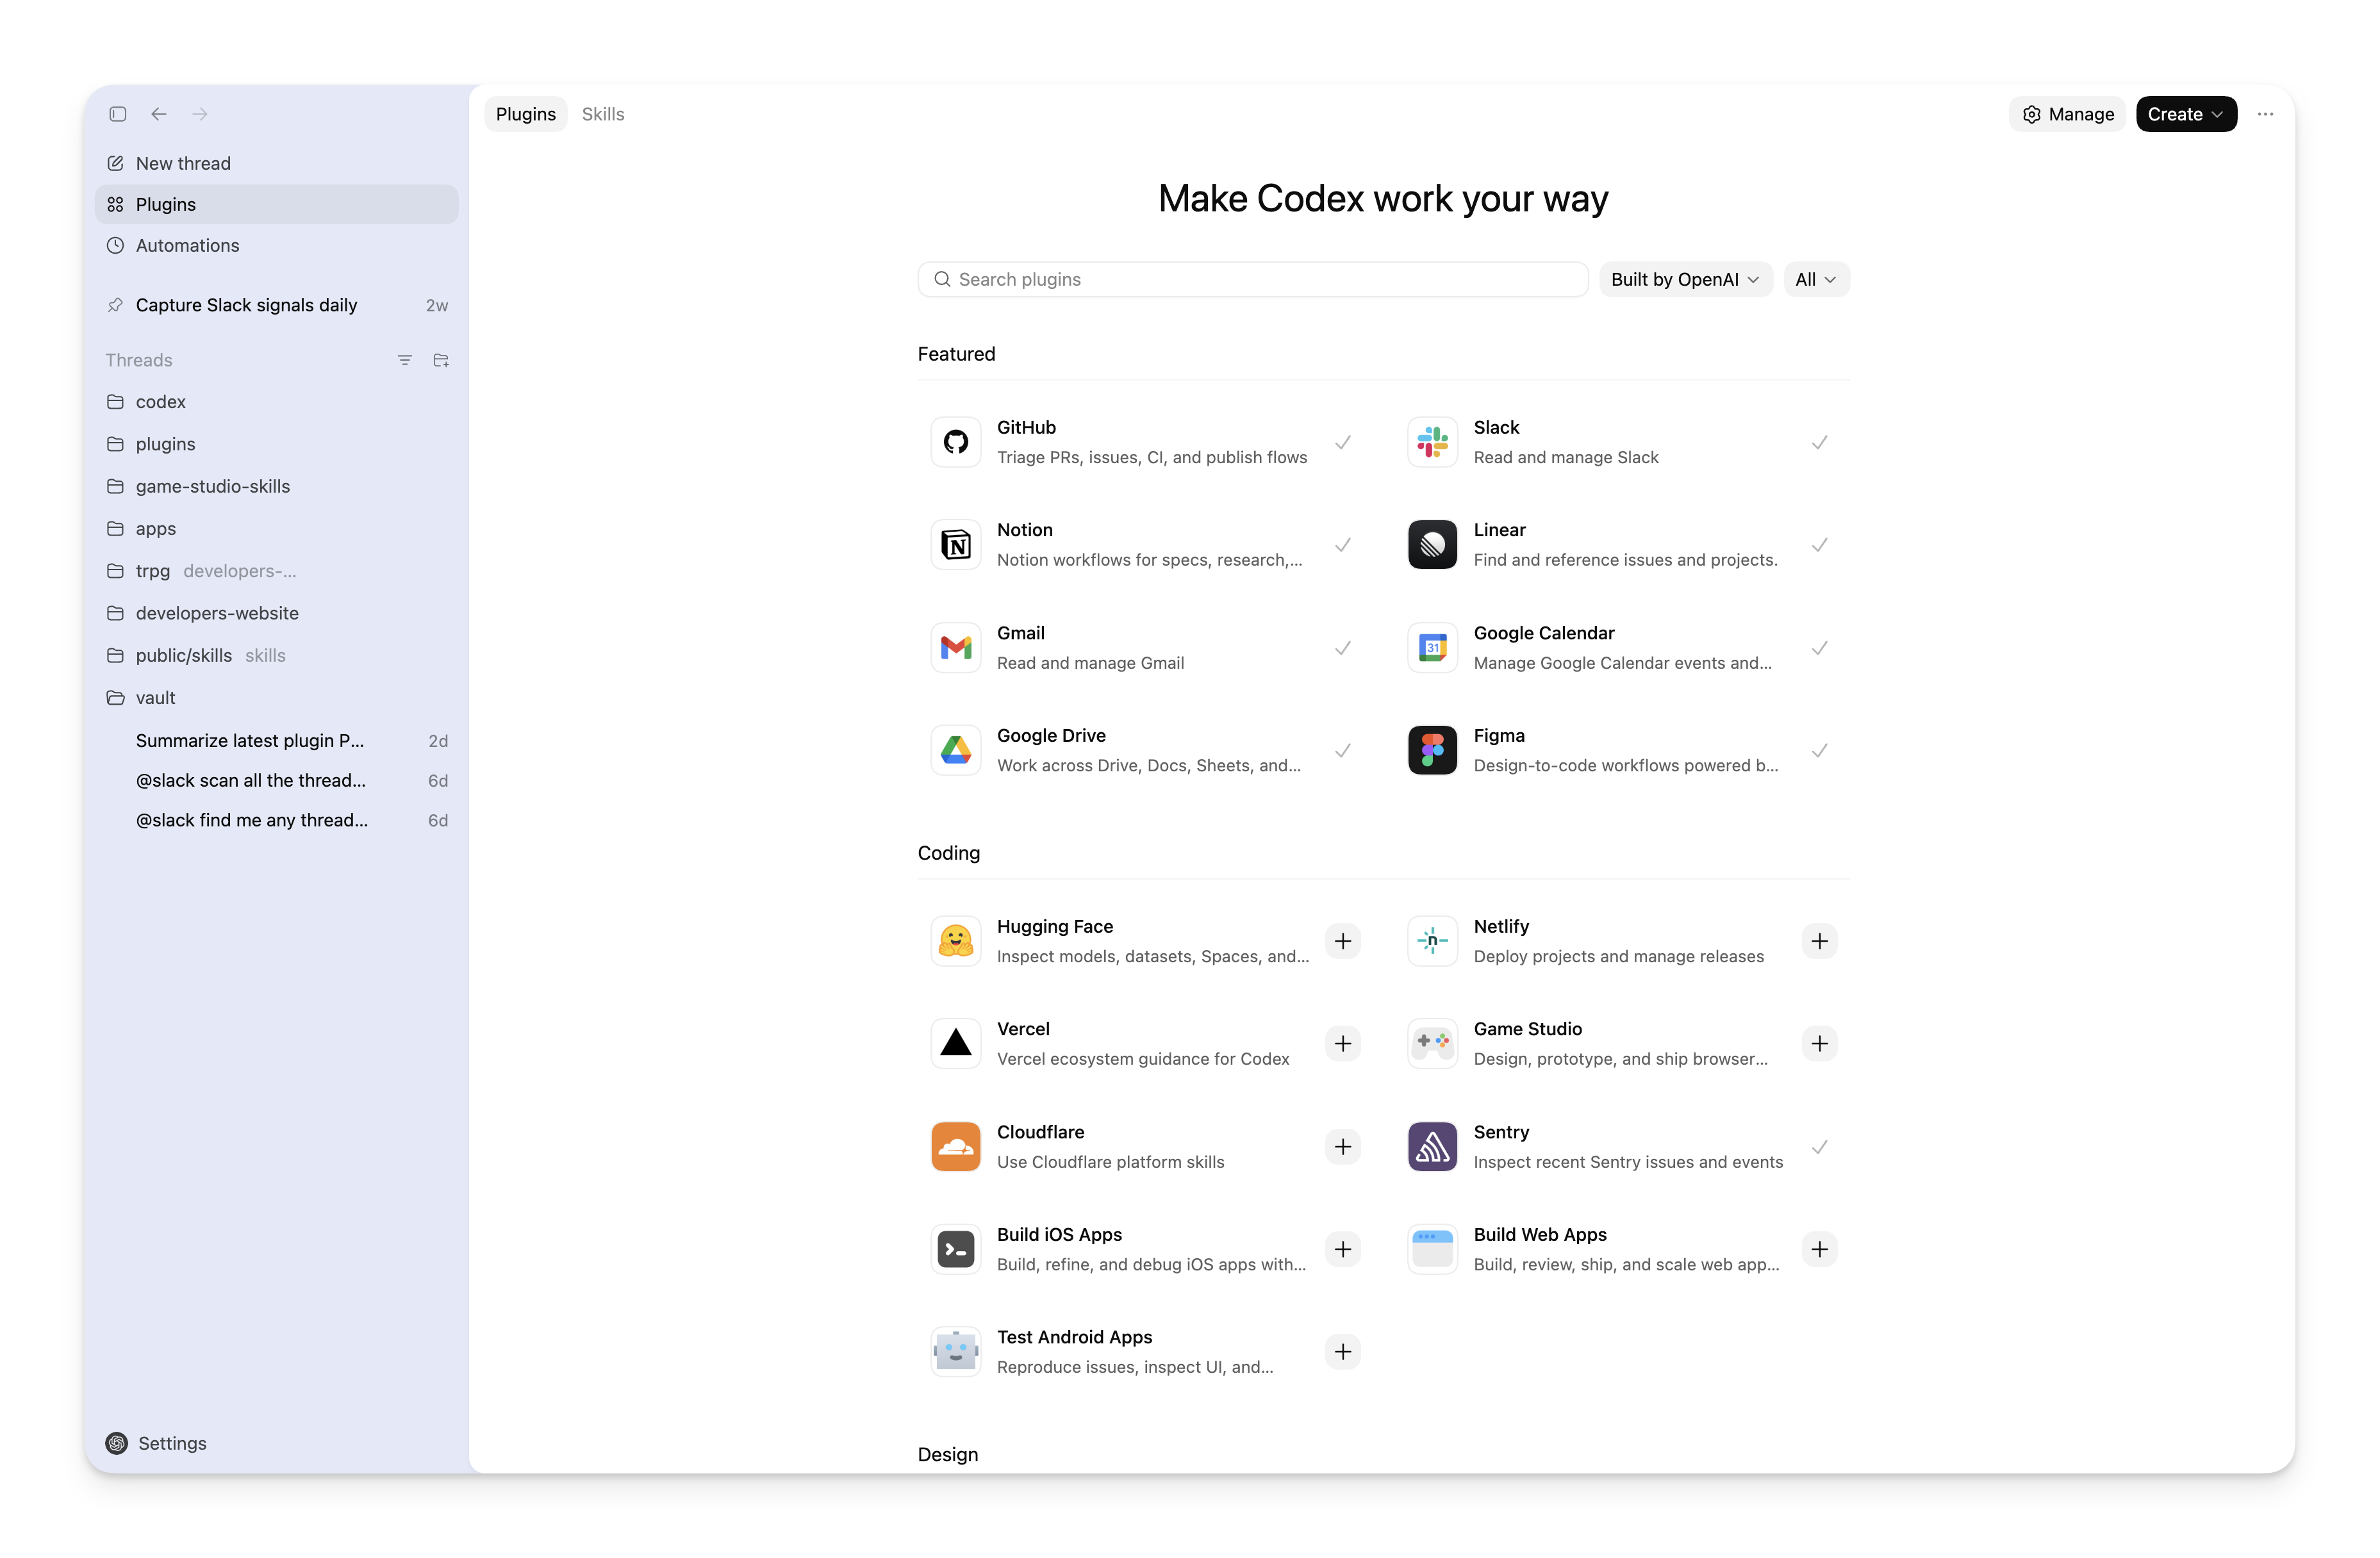This screenshot has height=1558, width=2380.
Task: Toggle the Sentry plugin checkmark
Action: 1819,1147
